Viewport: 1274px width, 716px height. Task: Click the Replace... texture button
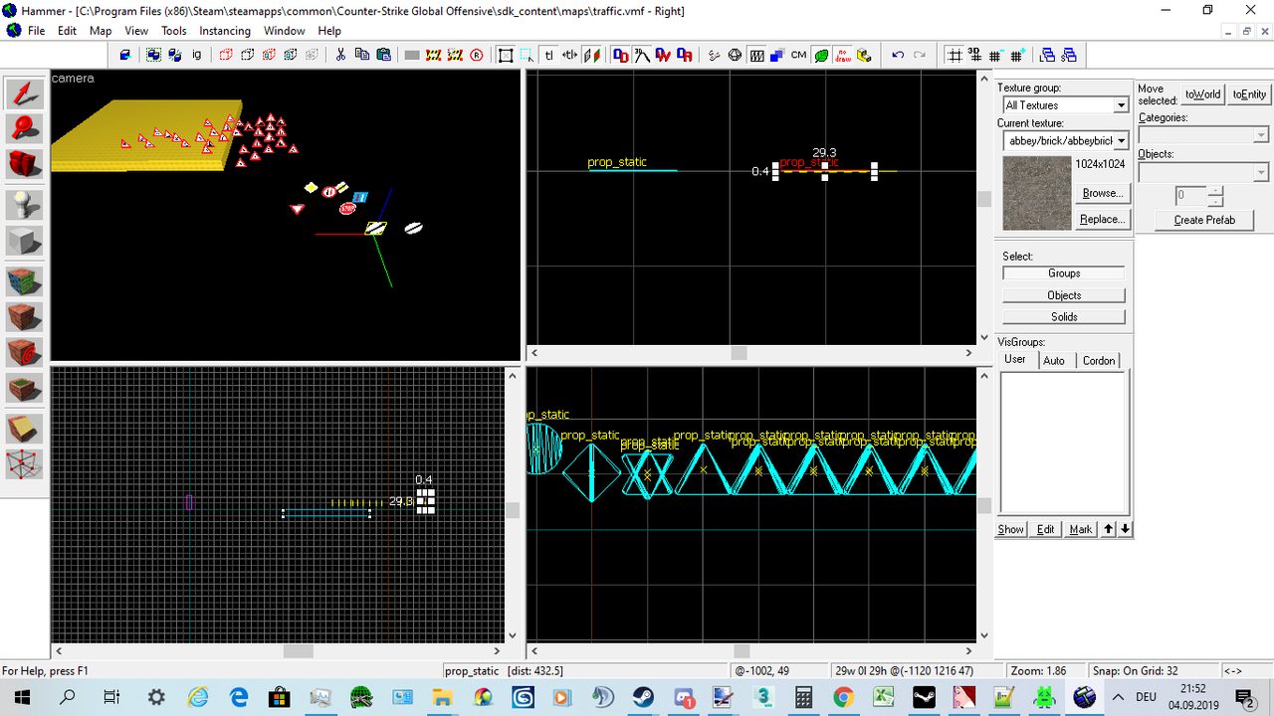[x=1102, y=219]
